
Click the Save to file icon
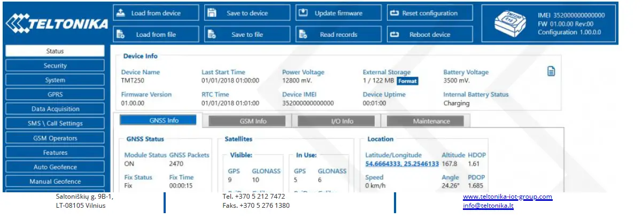tap(212, 34)
